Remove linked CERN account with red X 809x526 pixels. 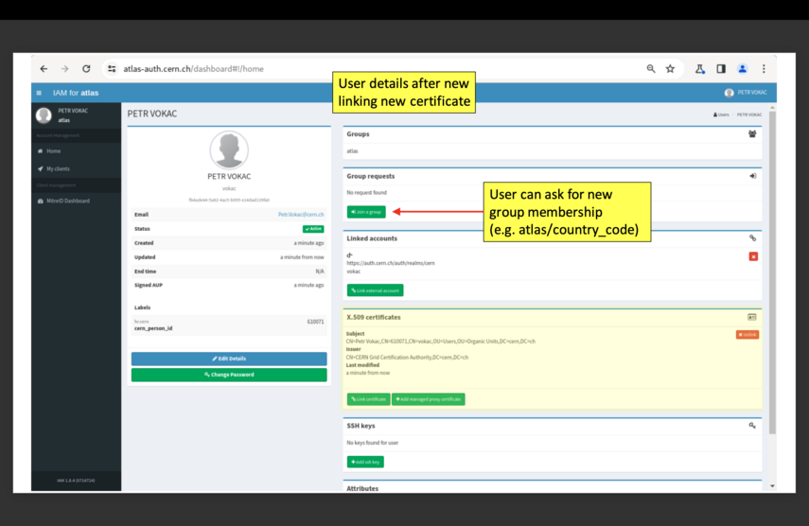click(753, 256)
